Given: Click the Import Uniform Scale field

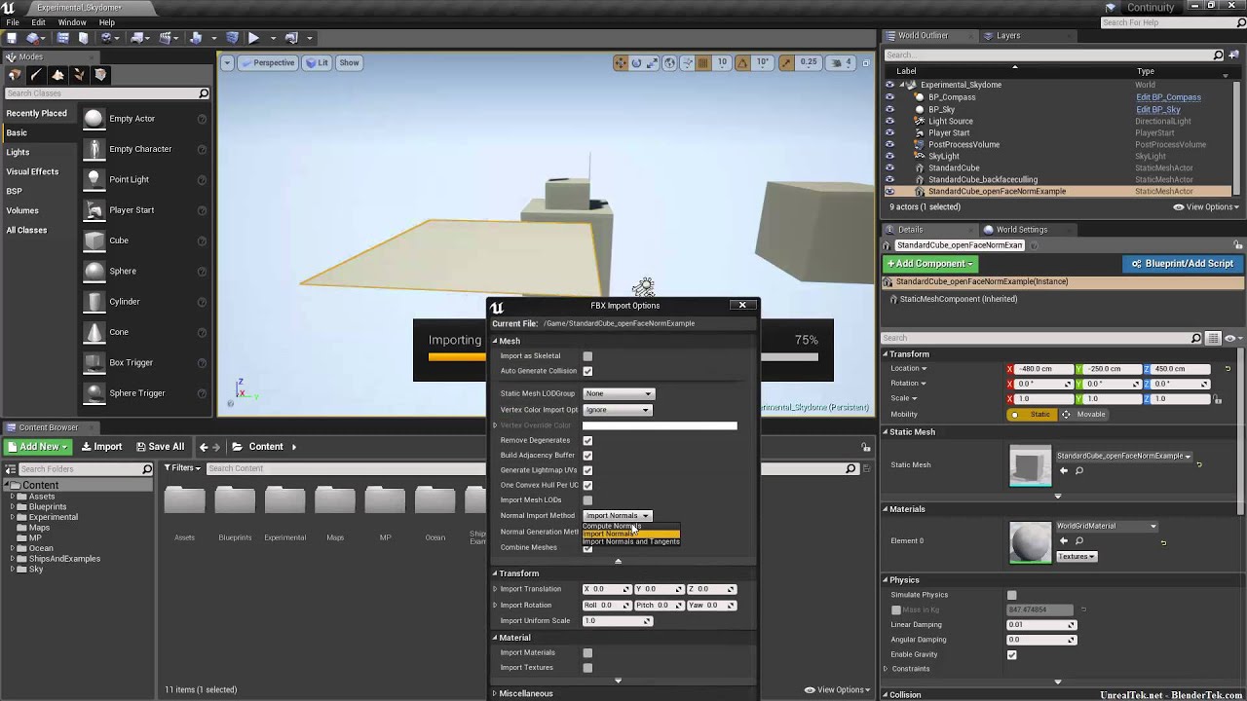Looking at the screenshot, I should click(x=617, y=621).
